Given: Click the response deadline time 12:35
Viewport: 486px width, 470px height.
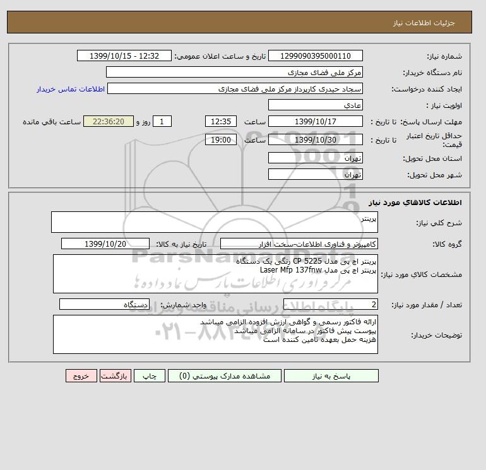Looking at the screenshot, I should click(221, 122).
